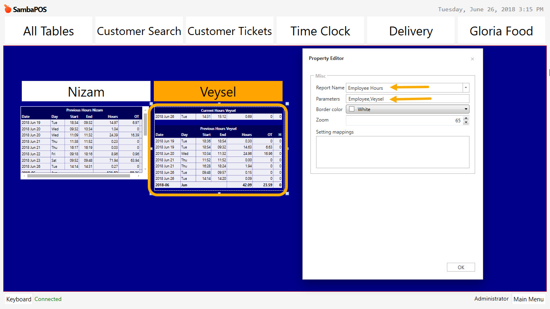
Task: Open the Gloria Food screen
Action: pyautogui.click(x=501, y=31)
